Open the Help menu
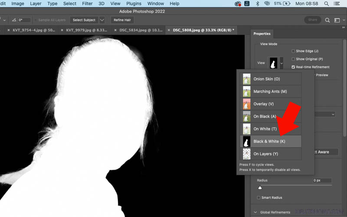The height and width of the screenshot is (217, 347). (x=174, y=3)
